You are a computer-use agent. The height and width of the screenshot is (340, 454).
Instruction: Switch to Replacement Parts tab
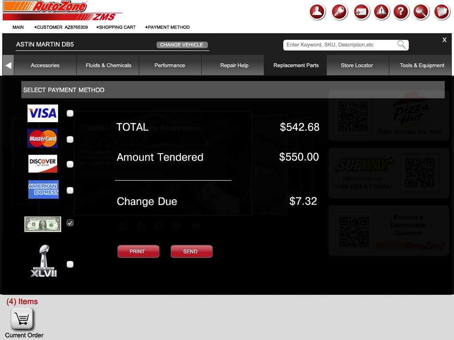point(296,66)
